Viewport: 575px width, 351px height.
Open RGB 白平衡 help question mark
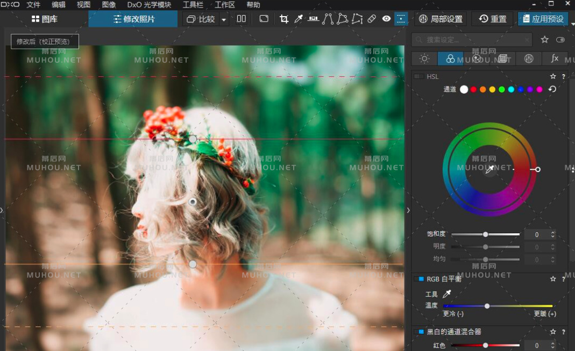click(x=564, y=279)
